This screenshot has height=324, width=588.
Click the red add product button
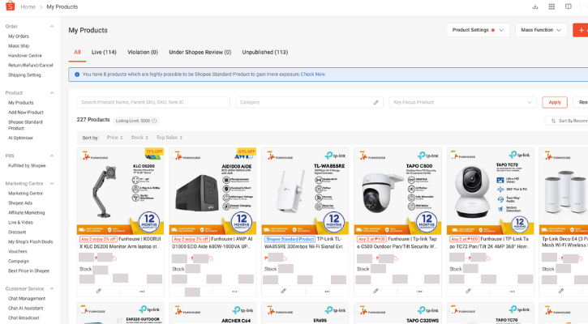pyautogui.click(x=581, y=30)
